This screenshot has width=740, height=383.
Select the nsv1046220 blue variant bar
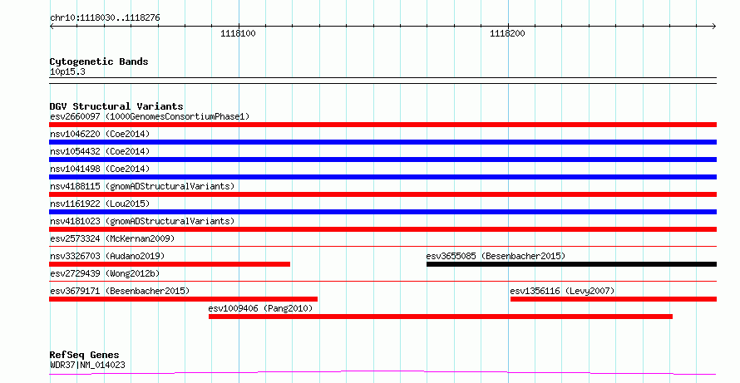(x=382, y=142)
